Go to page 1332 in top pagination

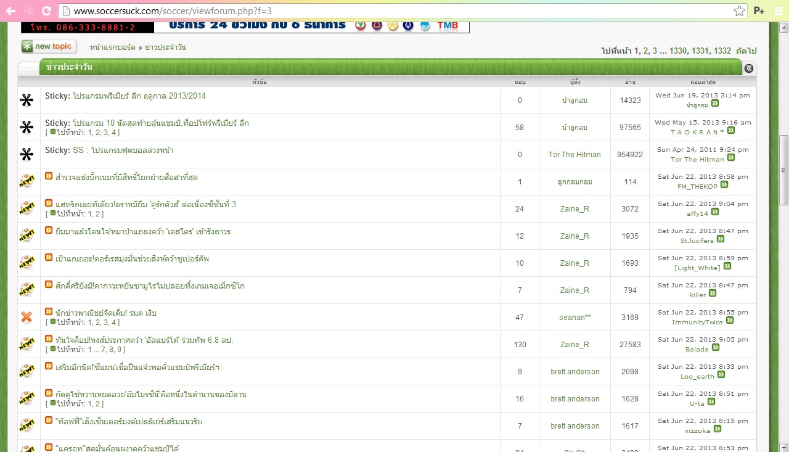click(x=722, y=51)
